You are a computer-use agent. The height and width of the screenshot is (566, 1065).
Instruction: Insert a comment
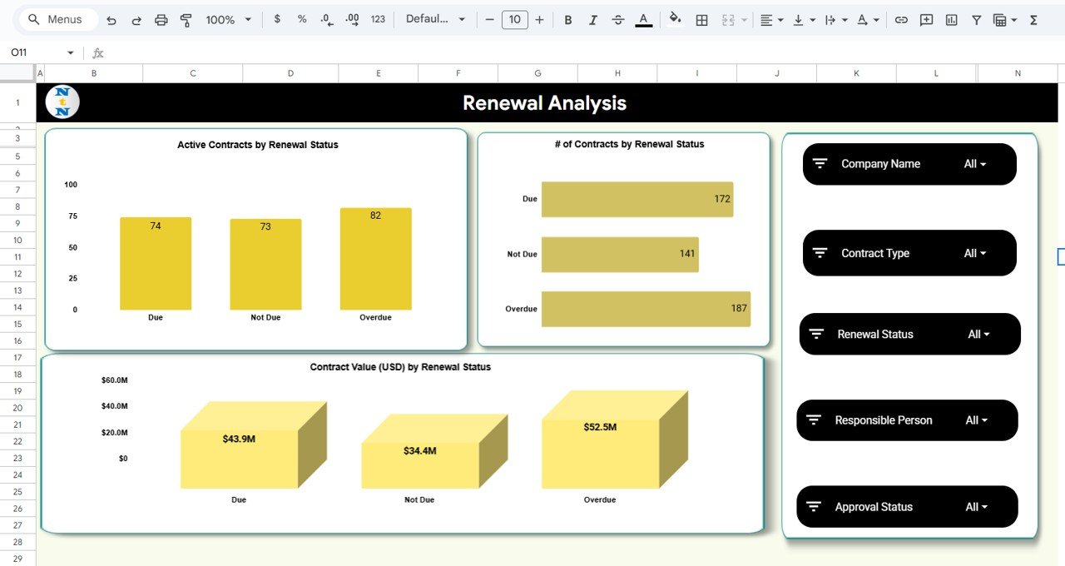tap(926, 19)
